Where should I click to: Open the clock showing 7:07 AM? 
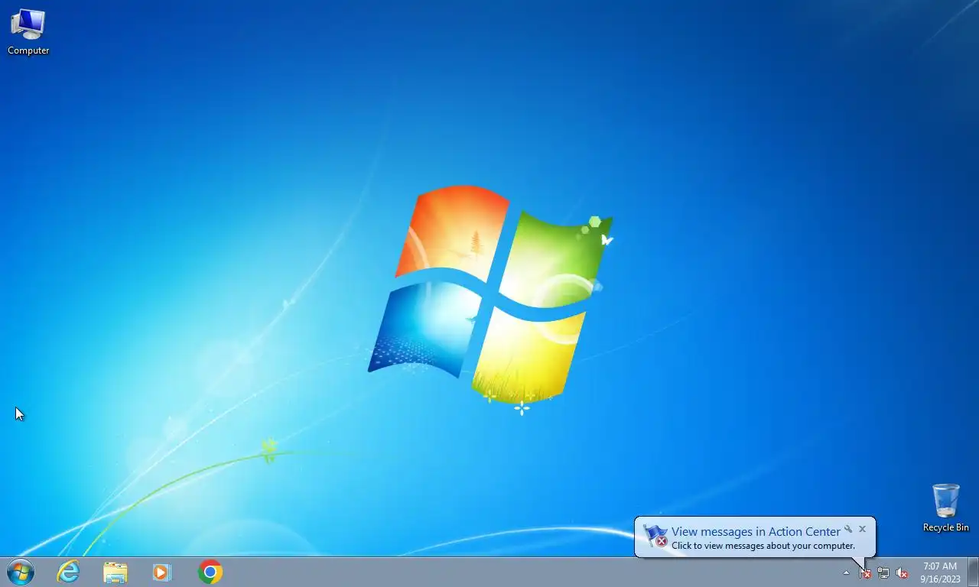tap(940, 572)
